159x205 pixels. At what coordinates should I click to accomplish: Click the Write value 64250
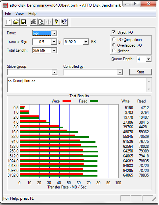tap(128, 151)
